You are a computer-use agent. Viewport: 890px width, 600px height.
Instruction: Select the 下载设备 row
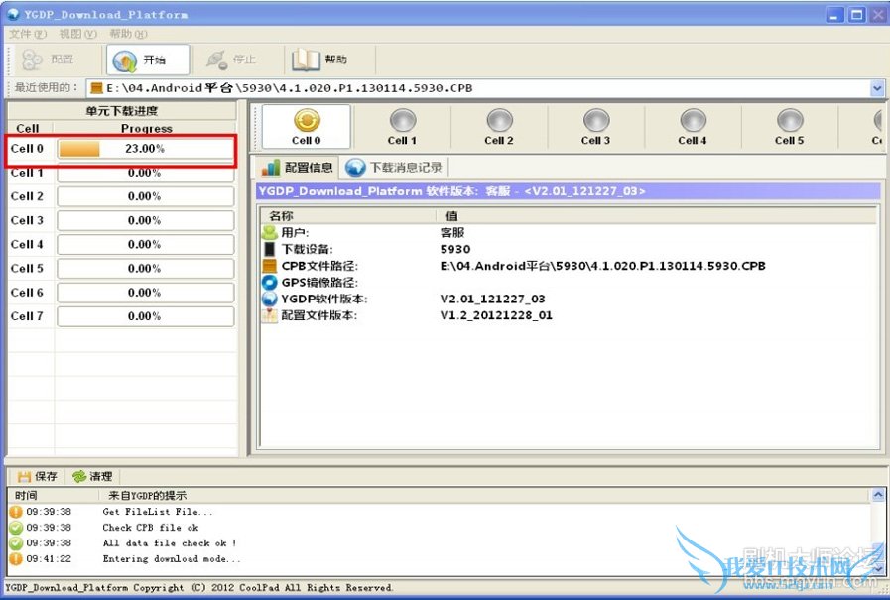coord(569,249)
